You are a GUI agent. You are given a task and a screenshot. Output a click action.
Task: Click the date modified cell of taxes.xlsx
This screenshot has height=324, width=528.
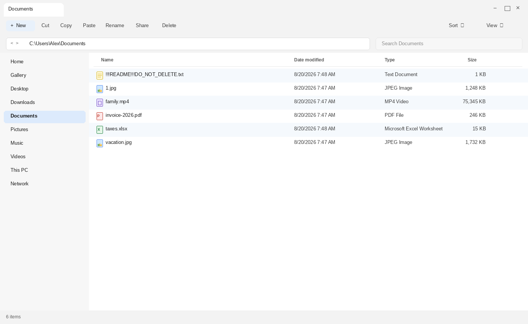coord(315,129)
